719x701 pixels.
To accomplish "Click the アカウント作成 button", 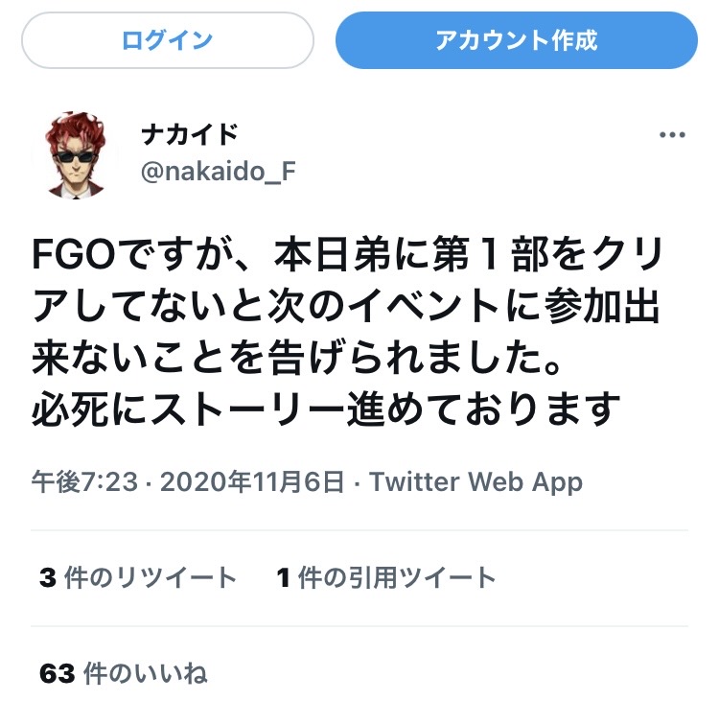I will tap(517, 40).
